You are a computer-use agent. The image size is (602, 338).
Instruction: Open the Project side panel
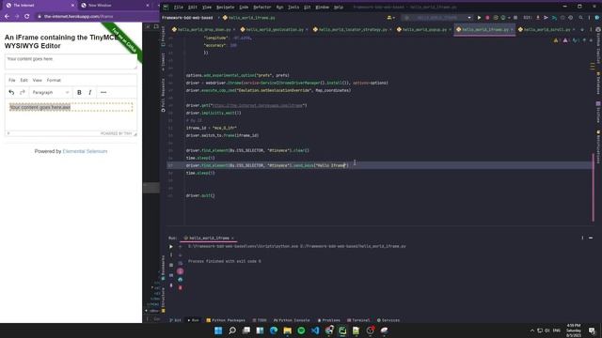tap(163, 36)
